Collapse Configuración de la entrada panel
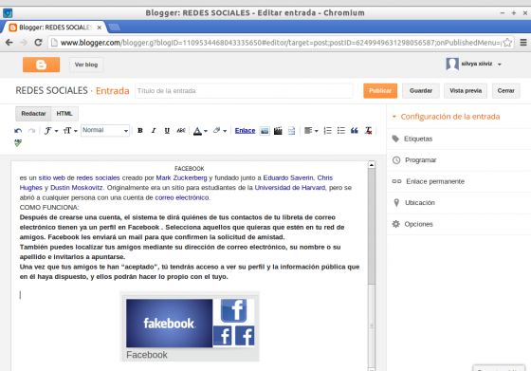The height and width of the screenshot is (371, 531). pos(446,117)
